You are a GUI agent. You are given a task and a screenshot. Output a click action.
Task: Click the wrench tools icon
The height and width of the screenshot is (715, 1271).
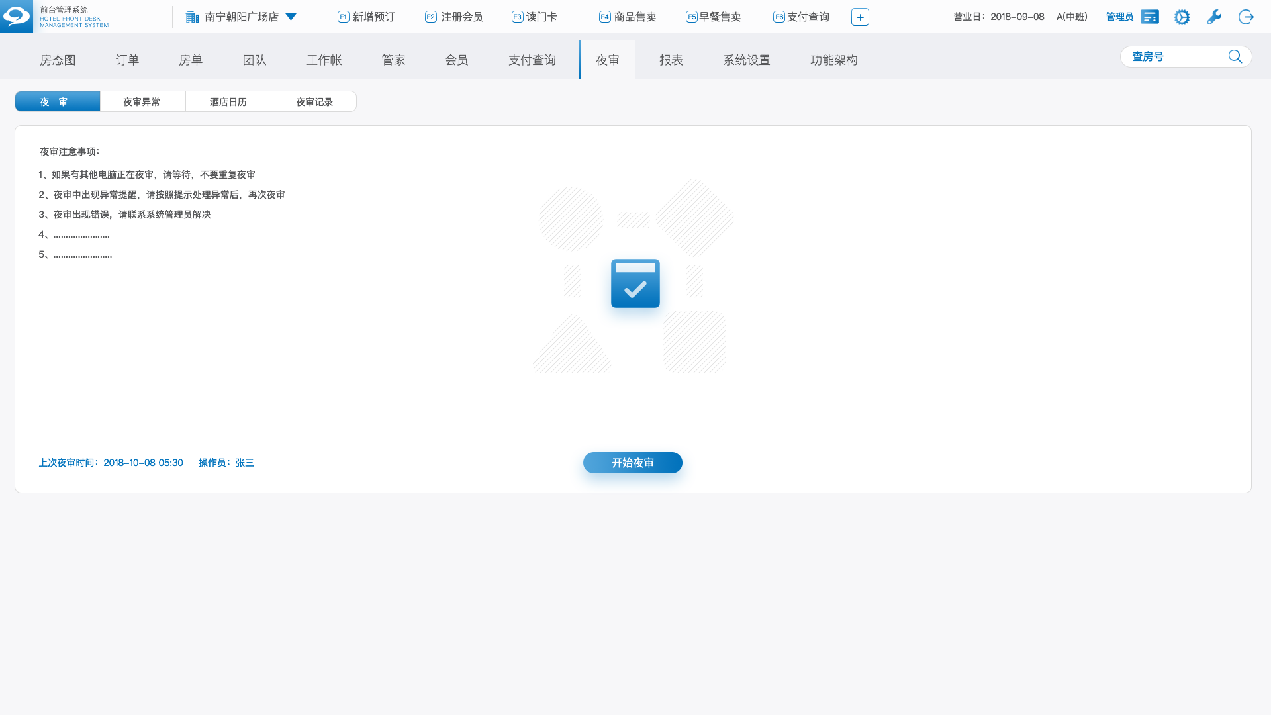pyautogui.click(x=1214, y=17)
